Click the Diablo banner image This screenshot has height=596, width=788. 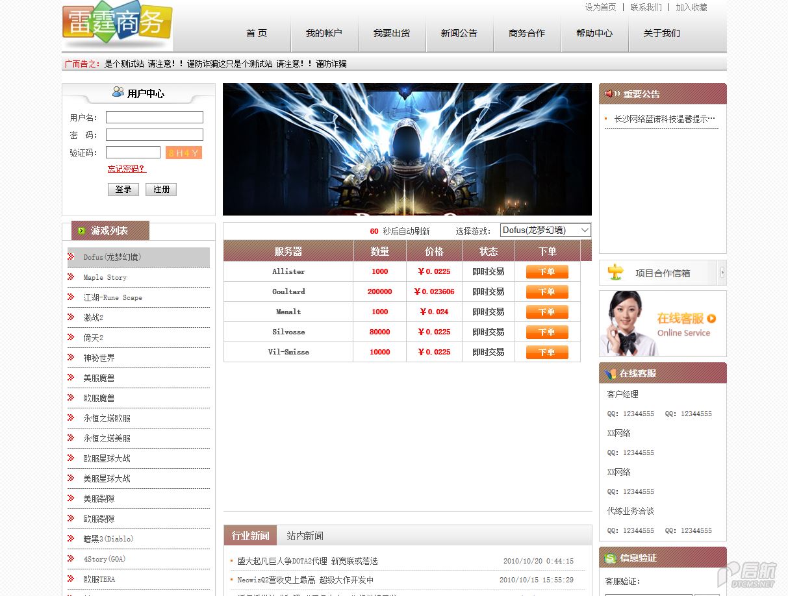(x=407, y=149)
